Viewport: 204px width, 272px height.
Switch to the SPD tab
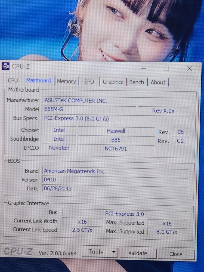click(x=89, y=82)
